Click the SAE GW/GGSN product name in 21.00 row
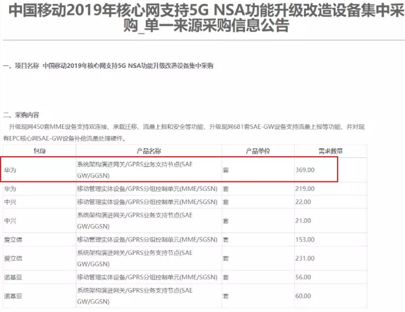 (135, 221)
